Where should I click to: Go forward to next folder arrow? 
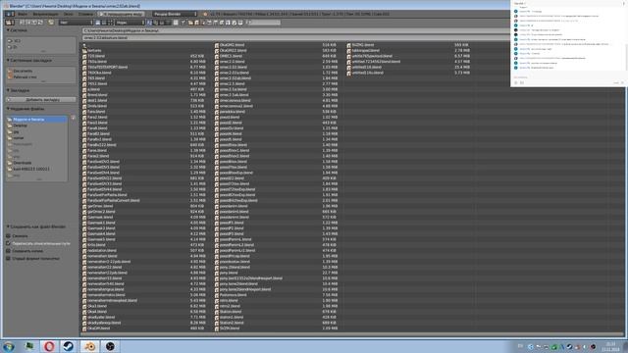tap(28, 23)
